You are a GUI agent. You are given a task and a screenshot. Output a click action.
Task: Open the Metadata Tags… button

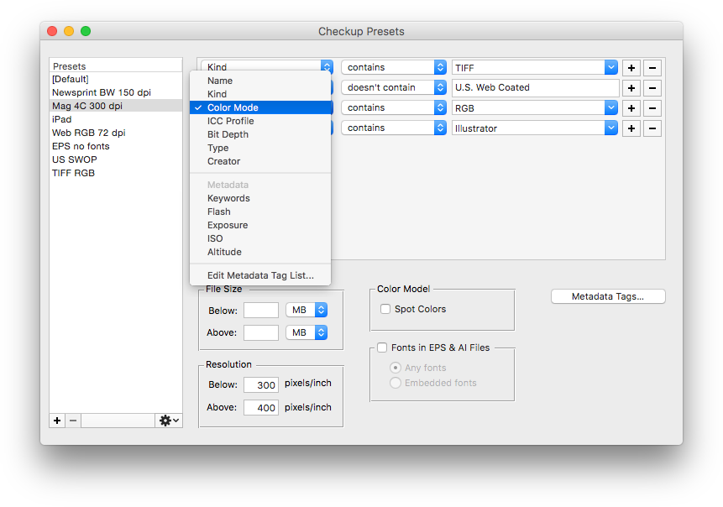[608, 296]
